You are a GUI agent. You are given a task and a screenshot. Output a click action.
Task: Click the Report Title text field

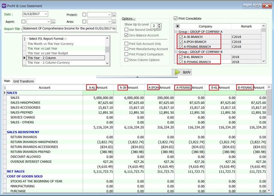point(69,29)
